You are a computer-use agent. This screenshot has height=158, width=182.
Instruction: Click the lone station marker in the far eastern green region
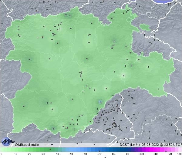149,66
